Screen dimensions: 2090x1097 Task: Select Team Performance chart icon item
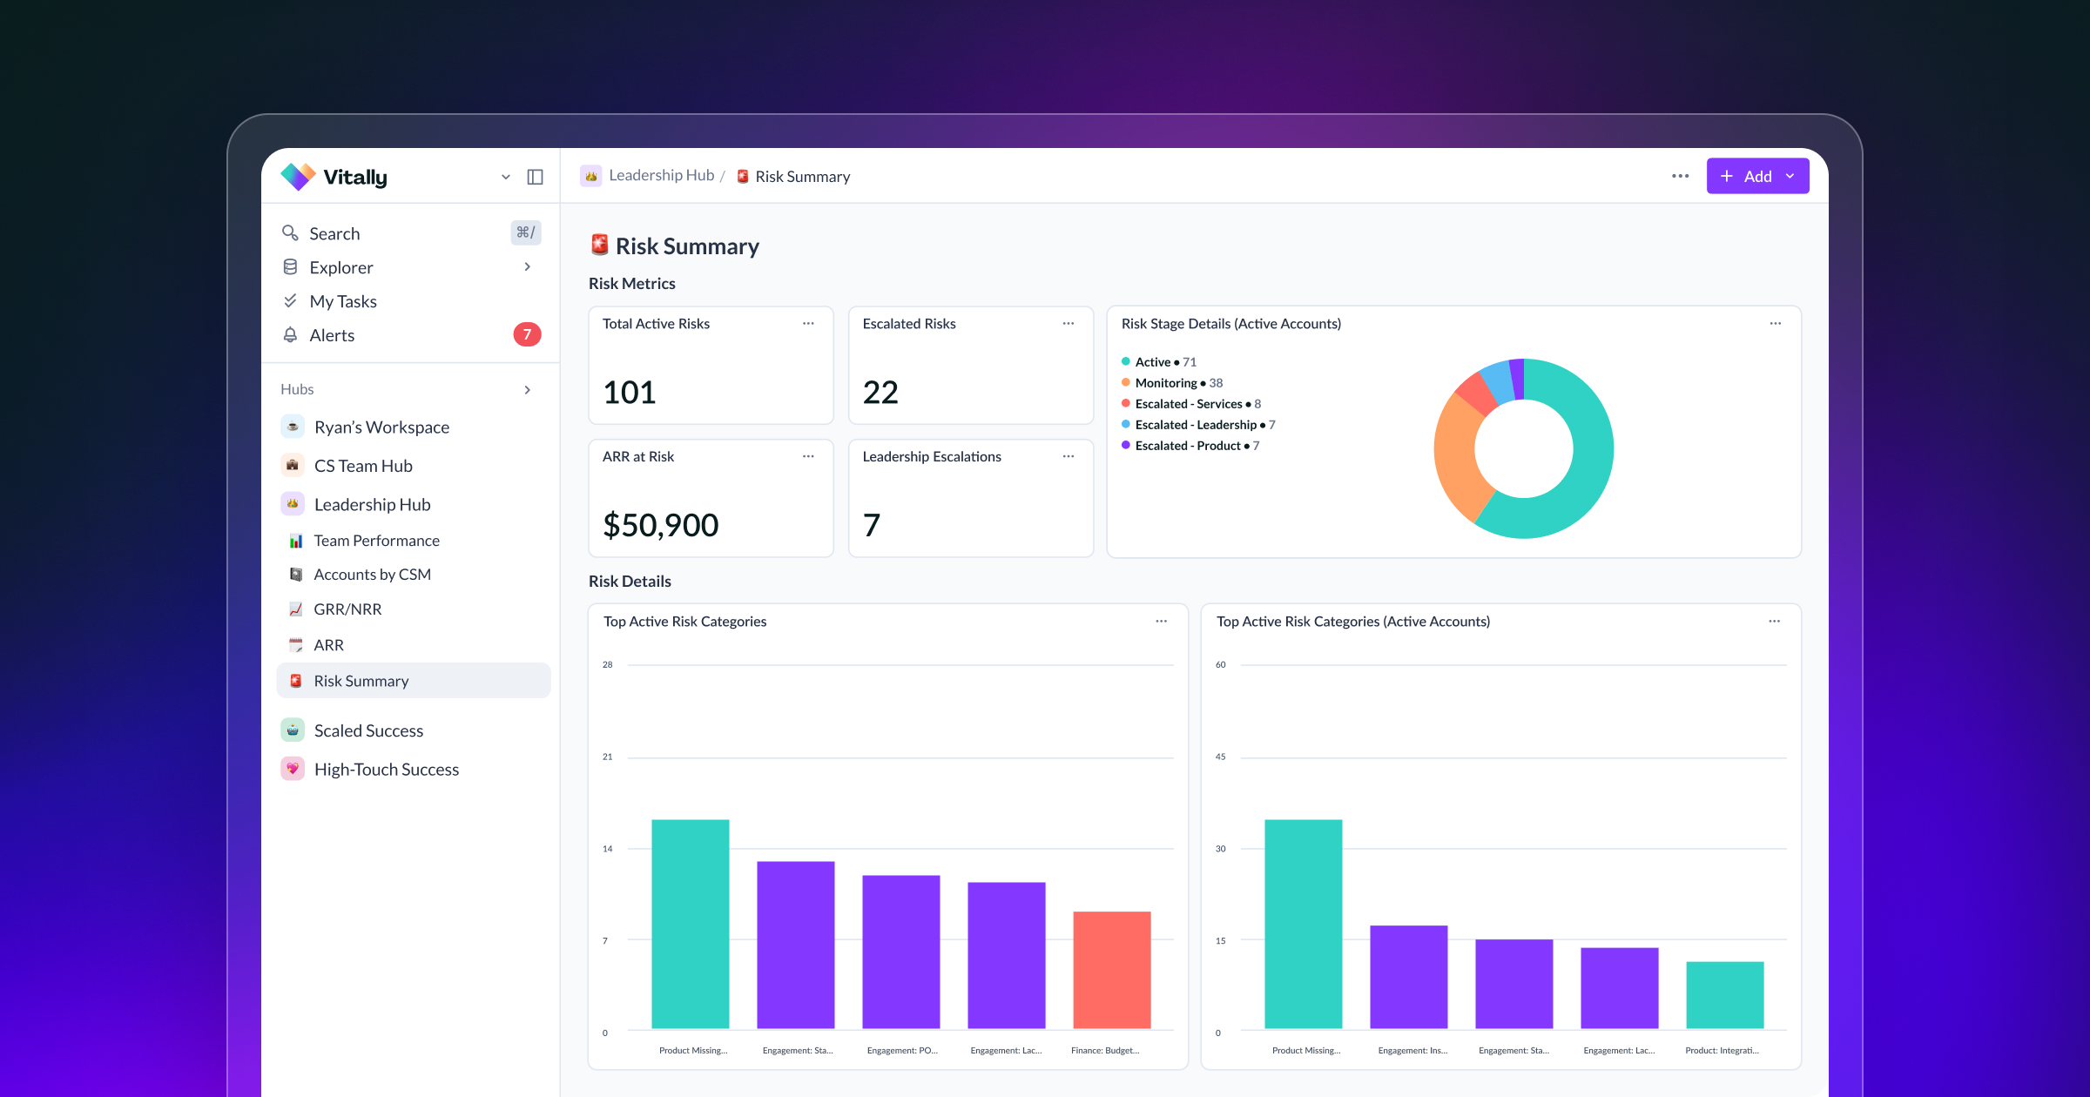296,541
